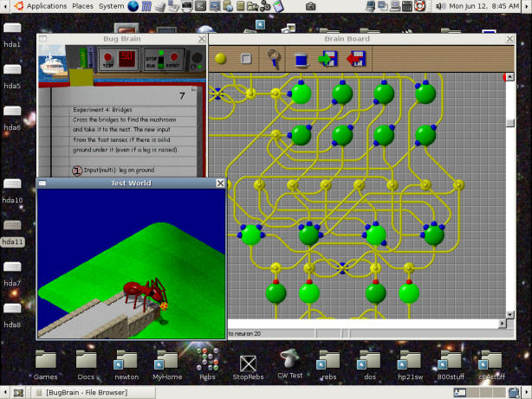Viewport: 532px width, 399px height.
Task: Open the calculator icon in top panel
Action: point(407,6)
